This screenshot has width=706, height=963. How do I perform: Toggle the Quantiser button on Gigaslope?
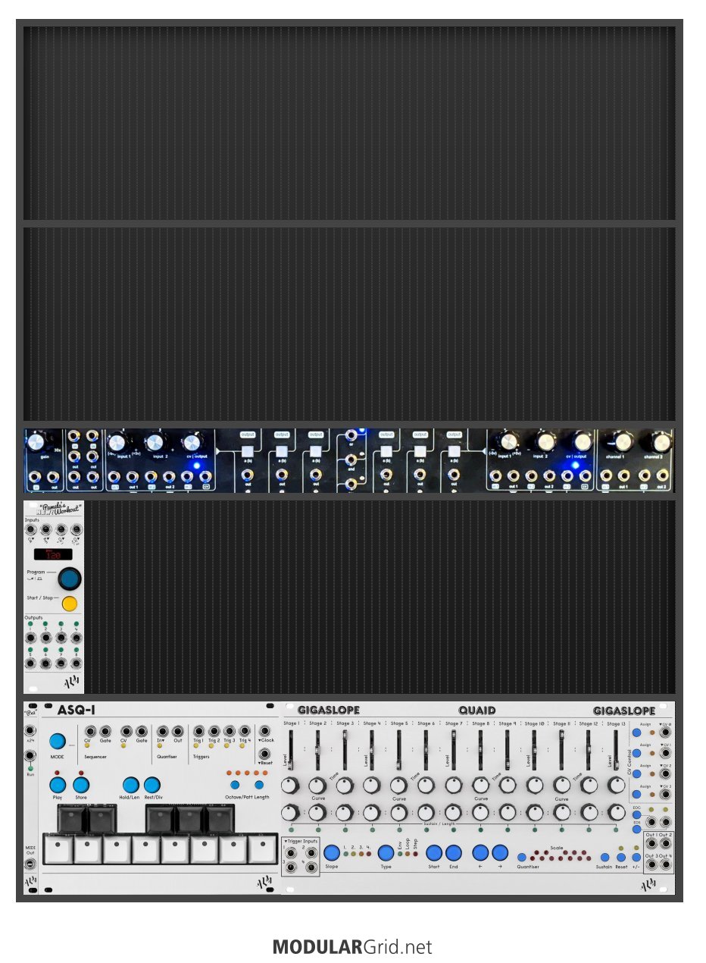(x=522, y=857)
